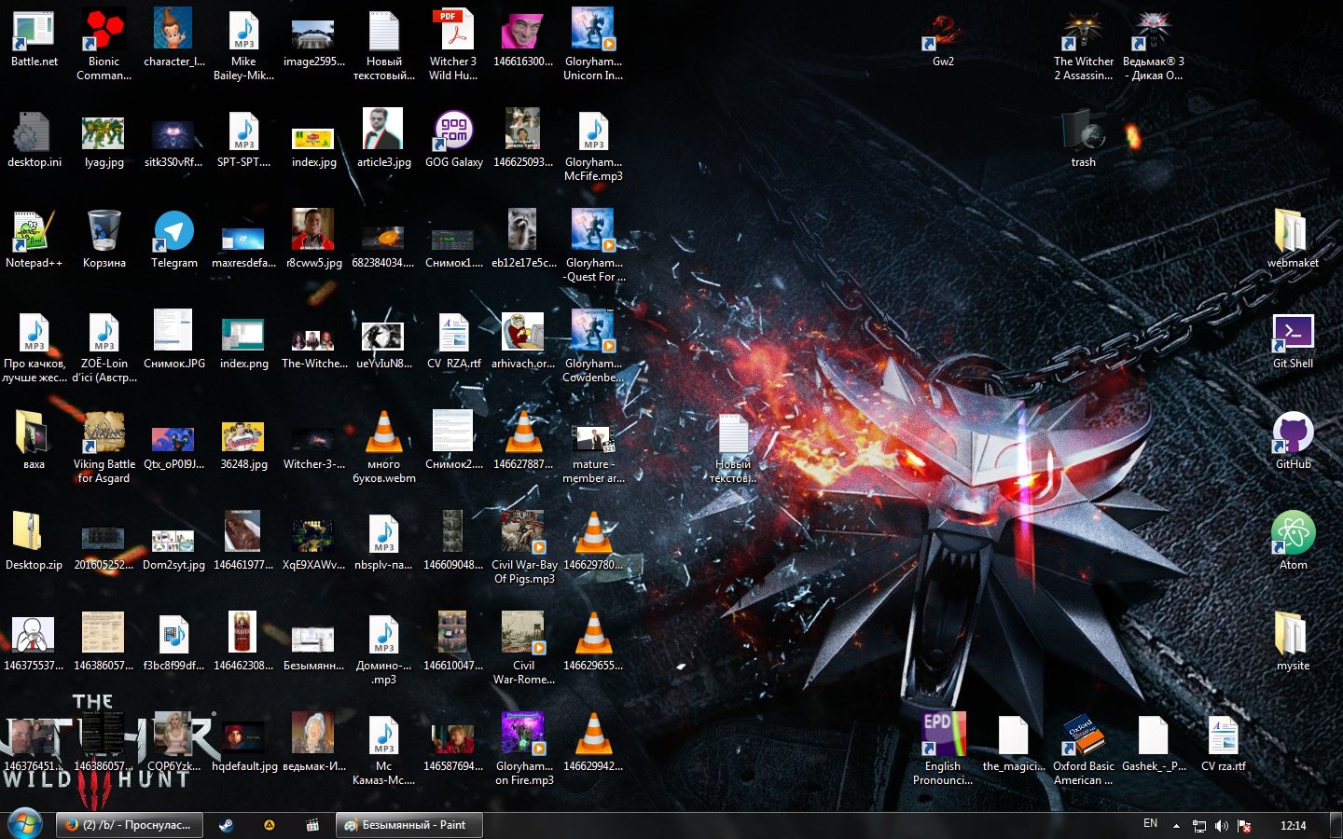Show hidden tray icons arrow
Image resolution: width=1343 pixels, height=839 pixels.
coord(1176,825)
